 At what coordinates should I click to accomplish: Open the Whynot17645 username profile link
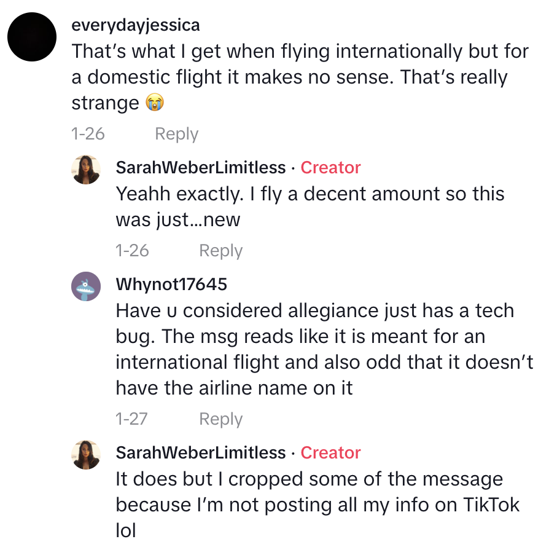(171, 284)
